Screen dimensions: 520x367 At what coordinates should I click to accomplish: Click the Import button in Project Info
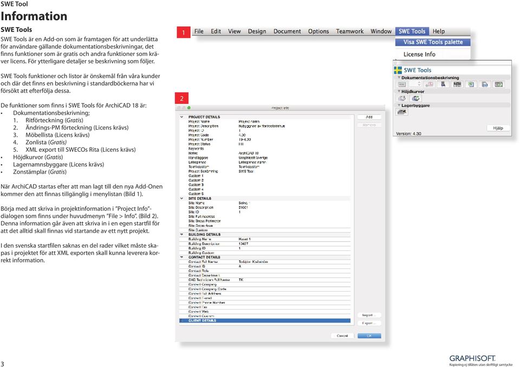tap(369, 315)
